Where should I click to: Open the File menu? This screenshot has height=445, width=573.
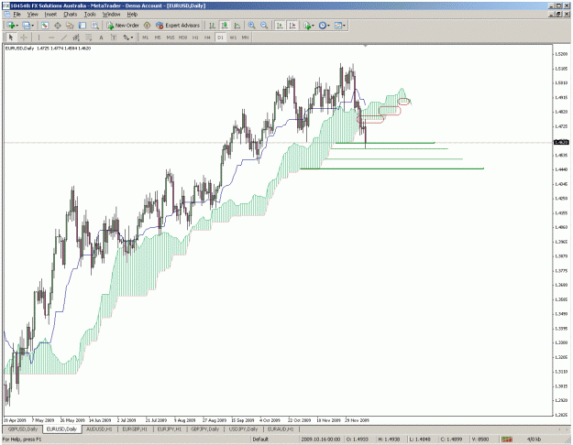pyautogui.click(x=17, y=15)
